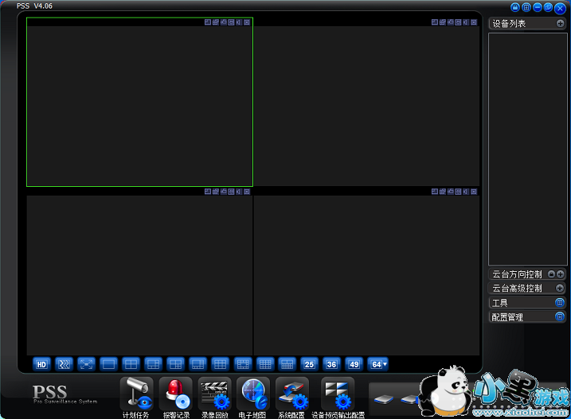Click the fifth icon in the top-left pane's header strip
571x419 pixels.
point(239,22)
